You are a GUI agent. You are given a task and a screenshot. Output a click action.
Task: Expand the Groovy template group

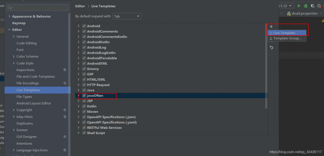pos(78,69)
